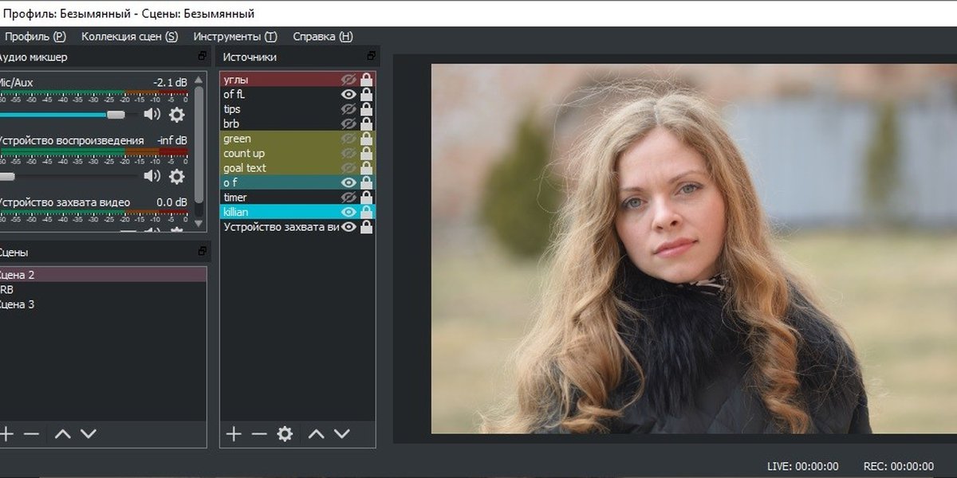The width and height of the screenshot is (957, 478).
Task: Unlock the goal text source
Action: coord(366,168)
